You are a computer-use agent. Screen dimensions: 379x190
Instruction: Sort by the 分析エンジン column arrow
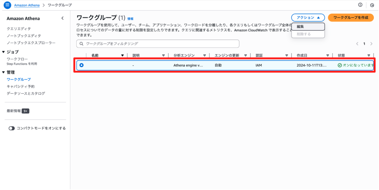pos(204,55)
